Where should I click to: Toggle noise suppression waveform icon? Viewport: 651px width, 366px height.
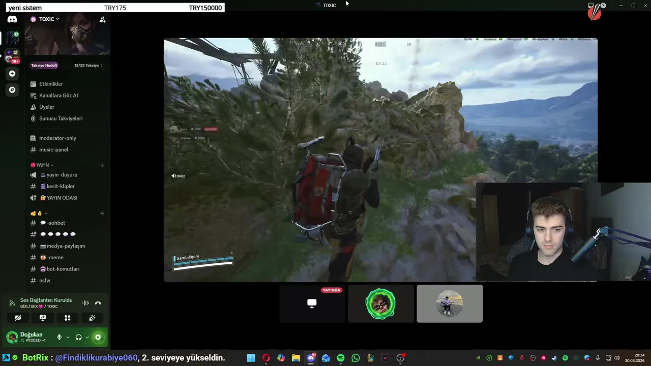(85, 303)
